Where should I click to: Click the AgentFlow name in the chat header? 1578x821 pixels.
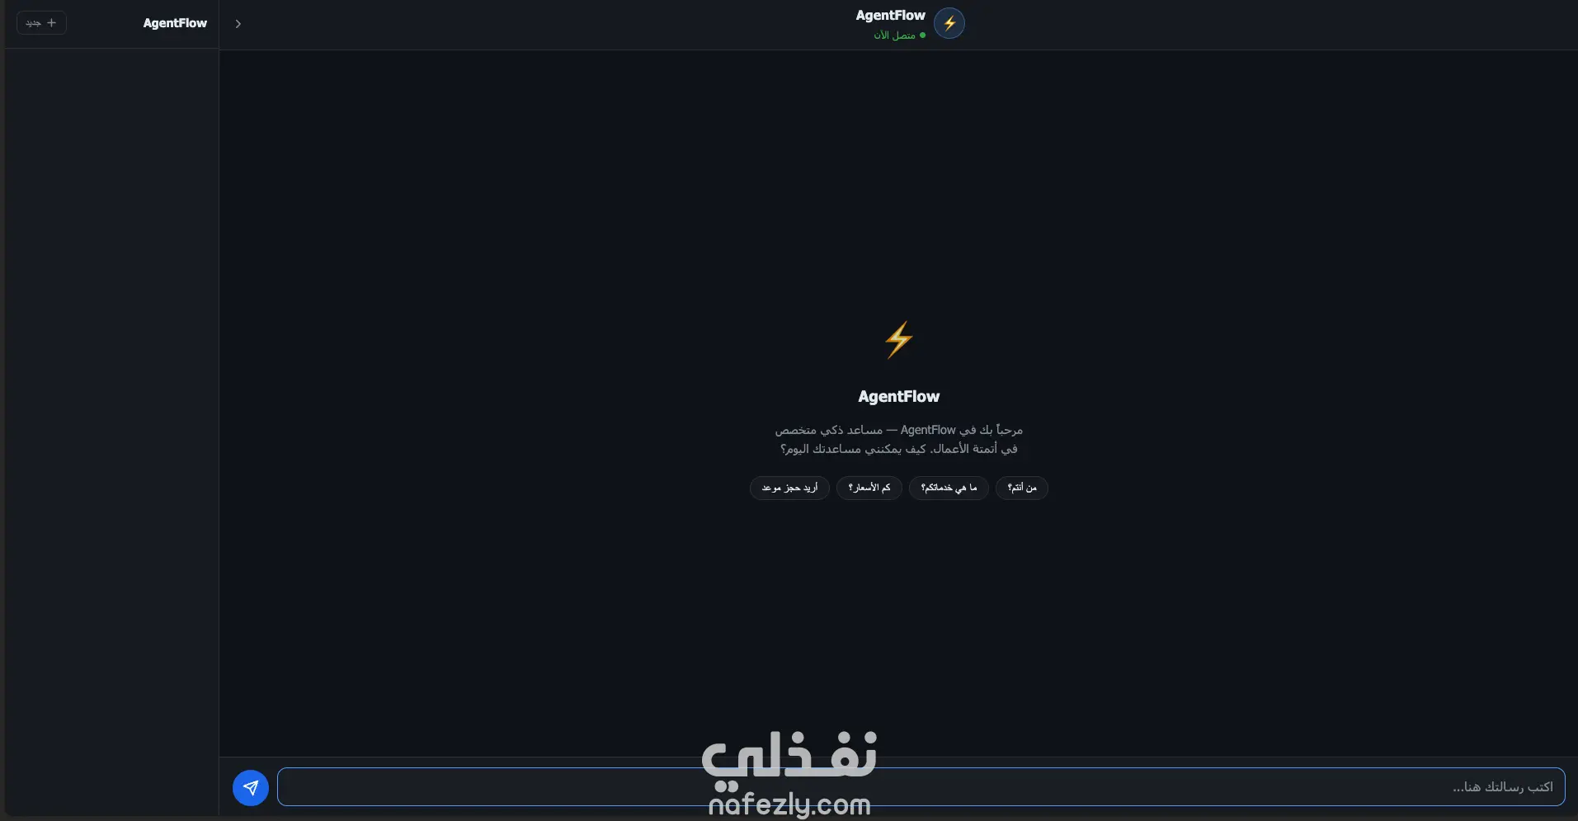click(x=891, y=16)
